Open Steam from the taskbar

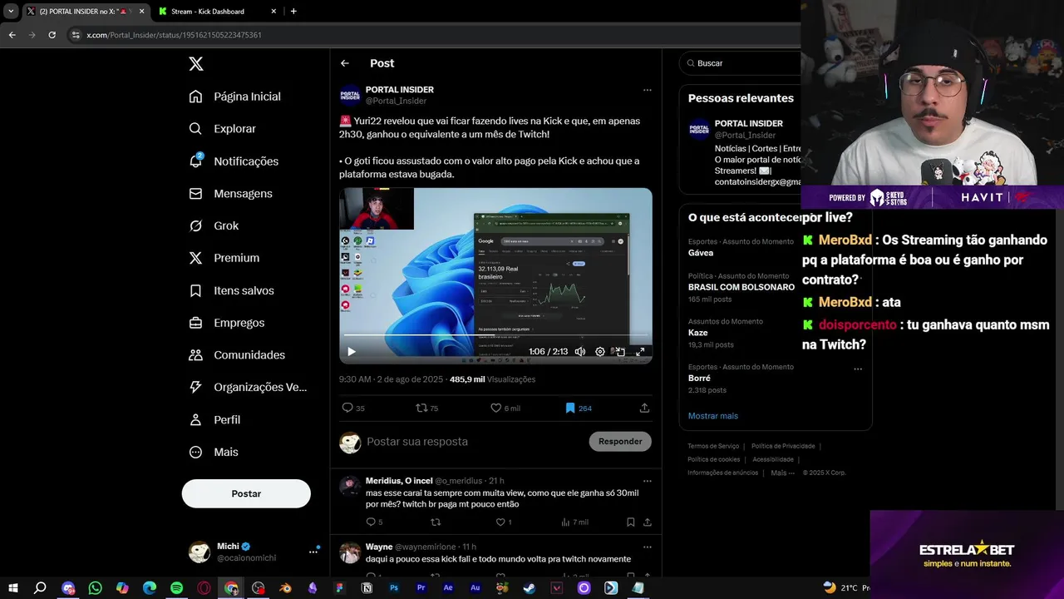coord(530,587)
